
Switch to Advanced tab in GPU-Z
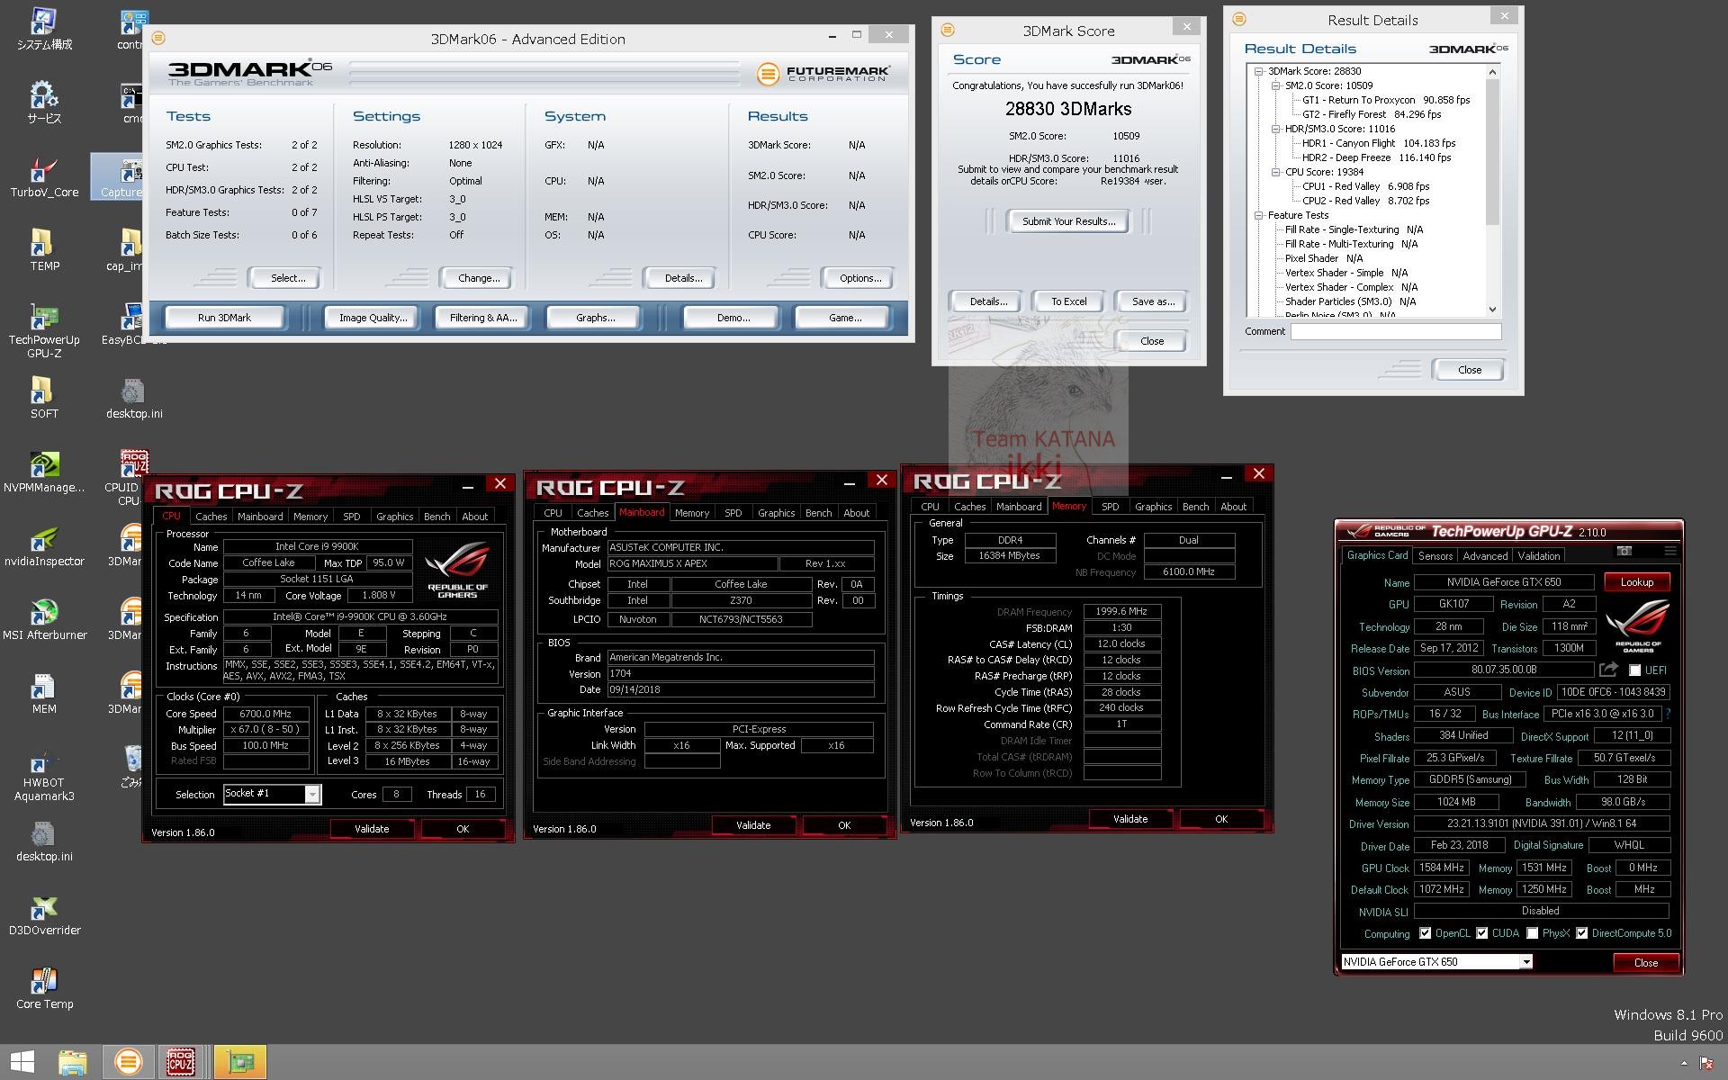pyautogui.click(x=1485, y=556)
